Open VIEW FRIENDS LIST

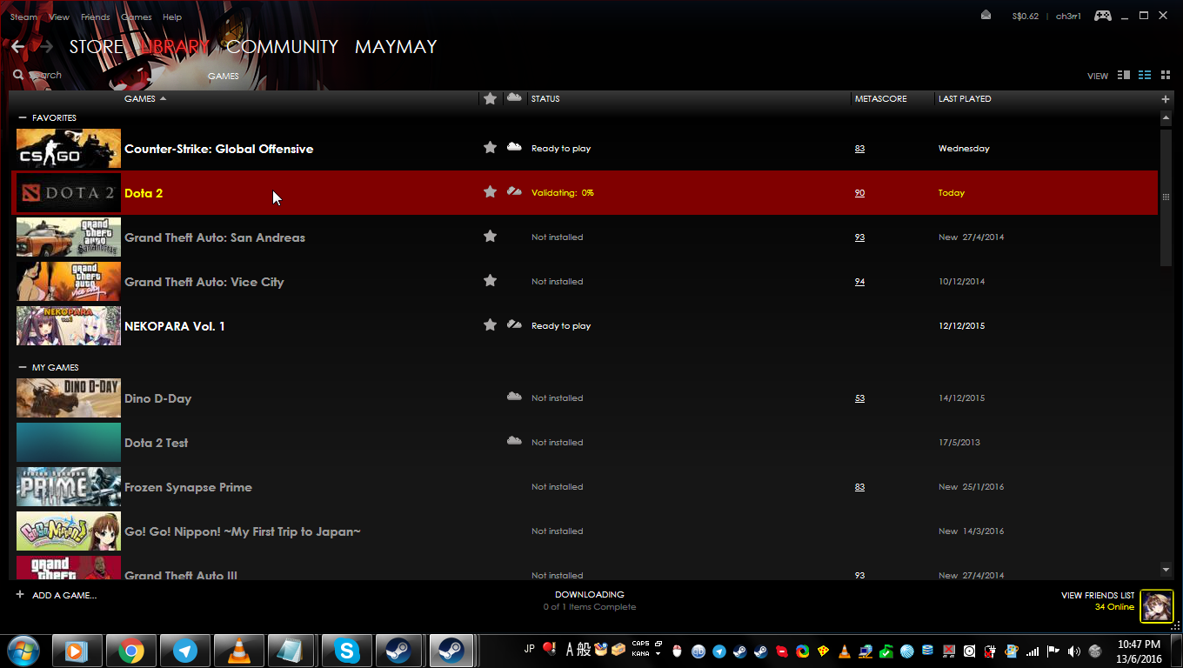click(1098, 596)
